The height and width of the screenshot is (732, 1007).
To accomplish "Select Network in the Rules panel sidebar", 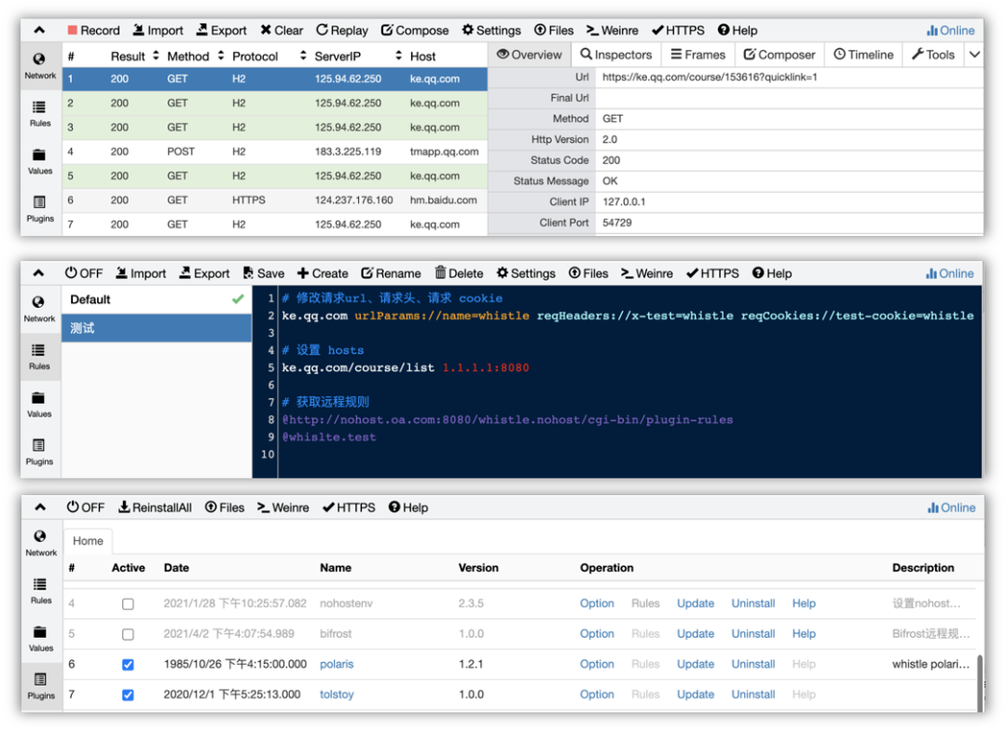I will click(x=39, y=309).
